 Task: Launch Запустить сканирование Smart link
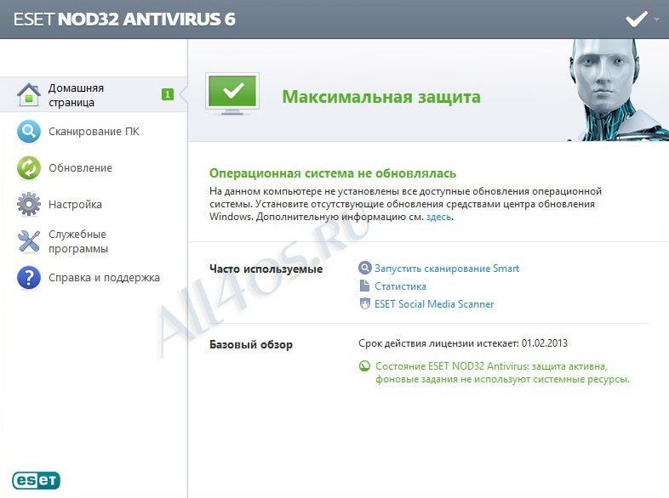[x=447, y=269]
